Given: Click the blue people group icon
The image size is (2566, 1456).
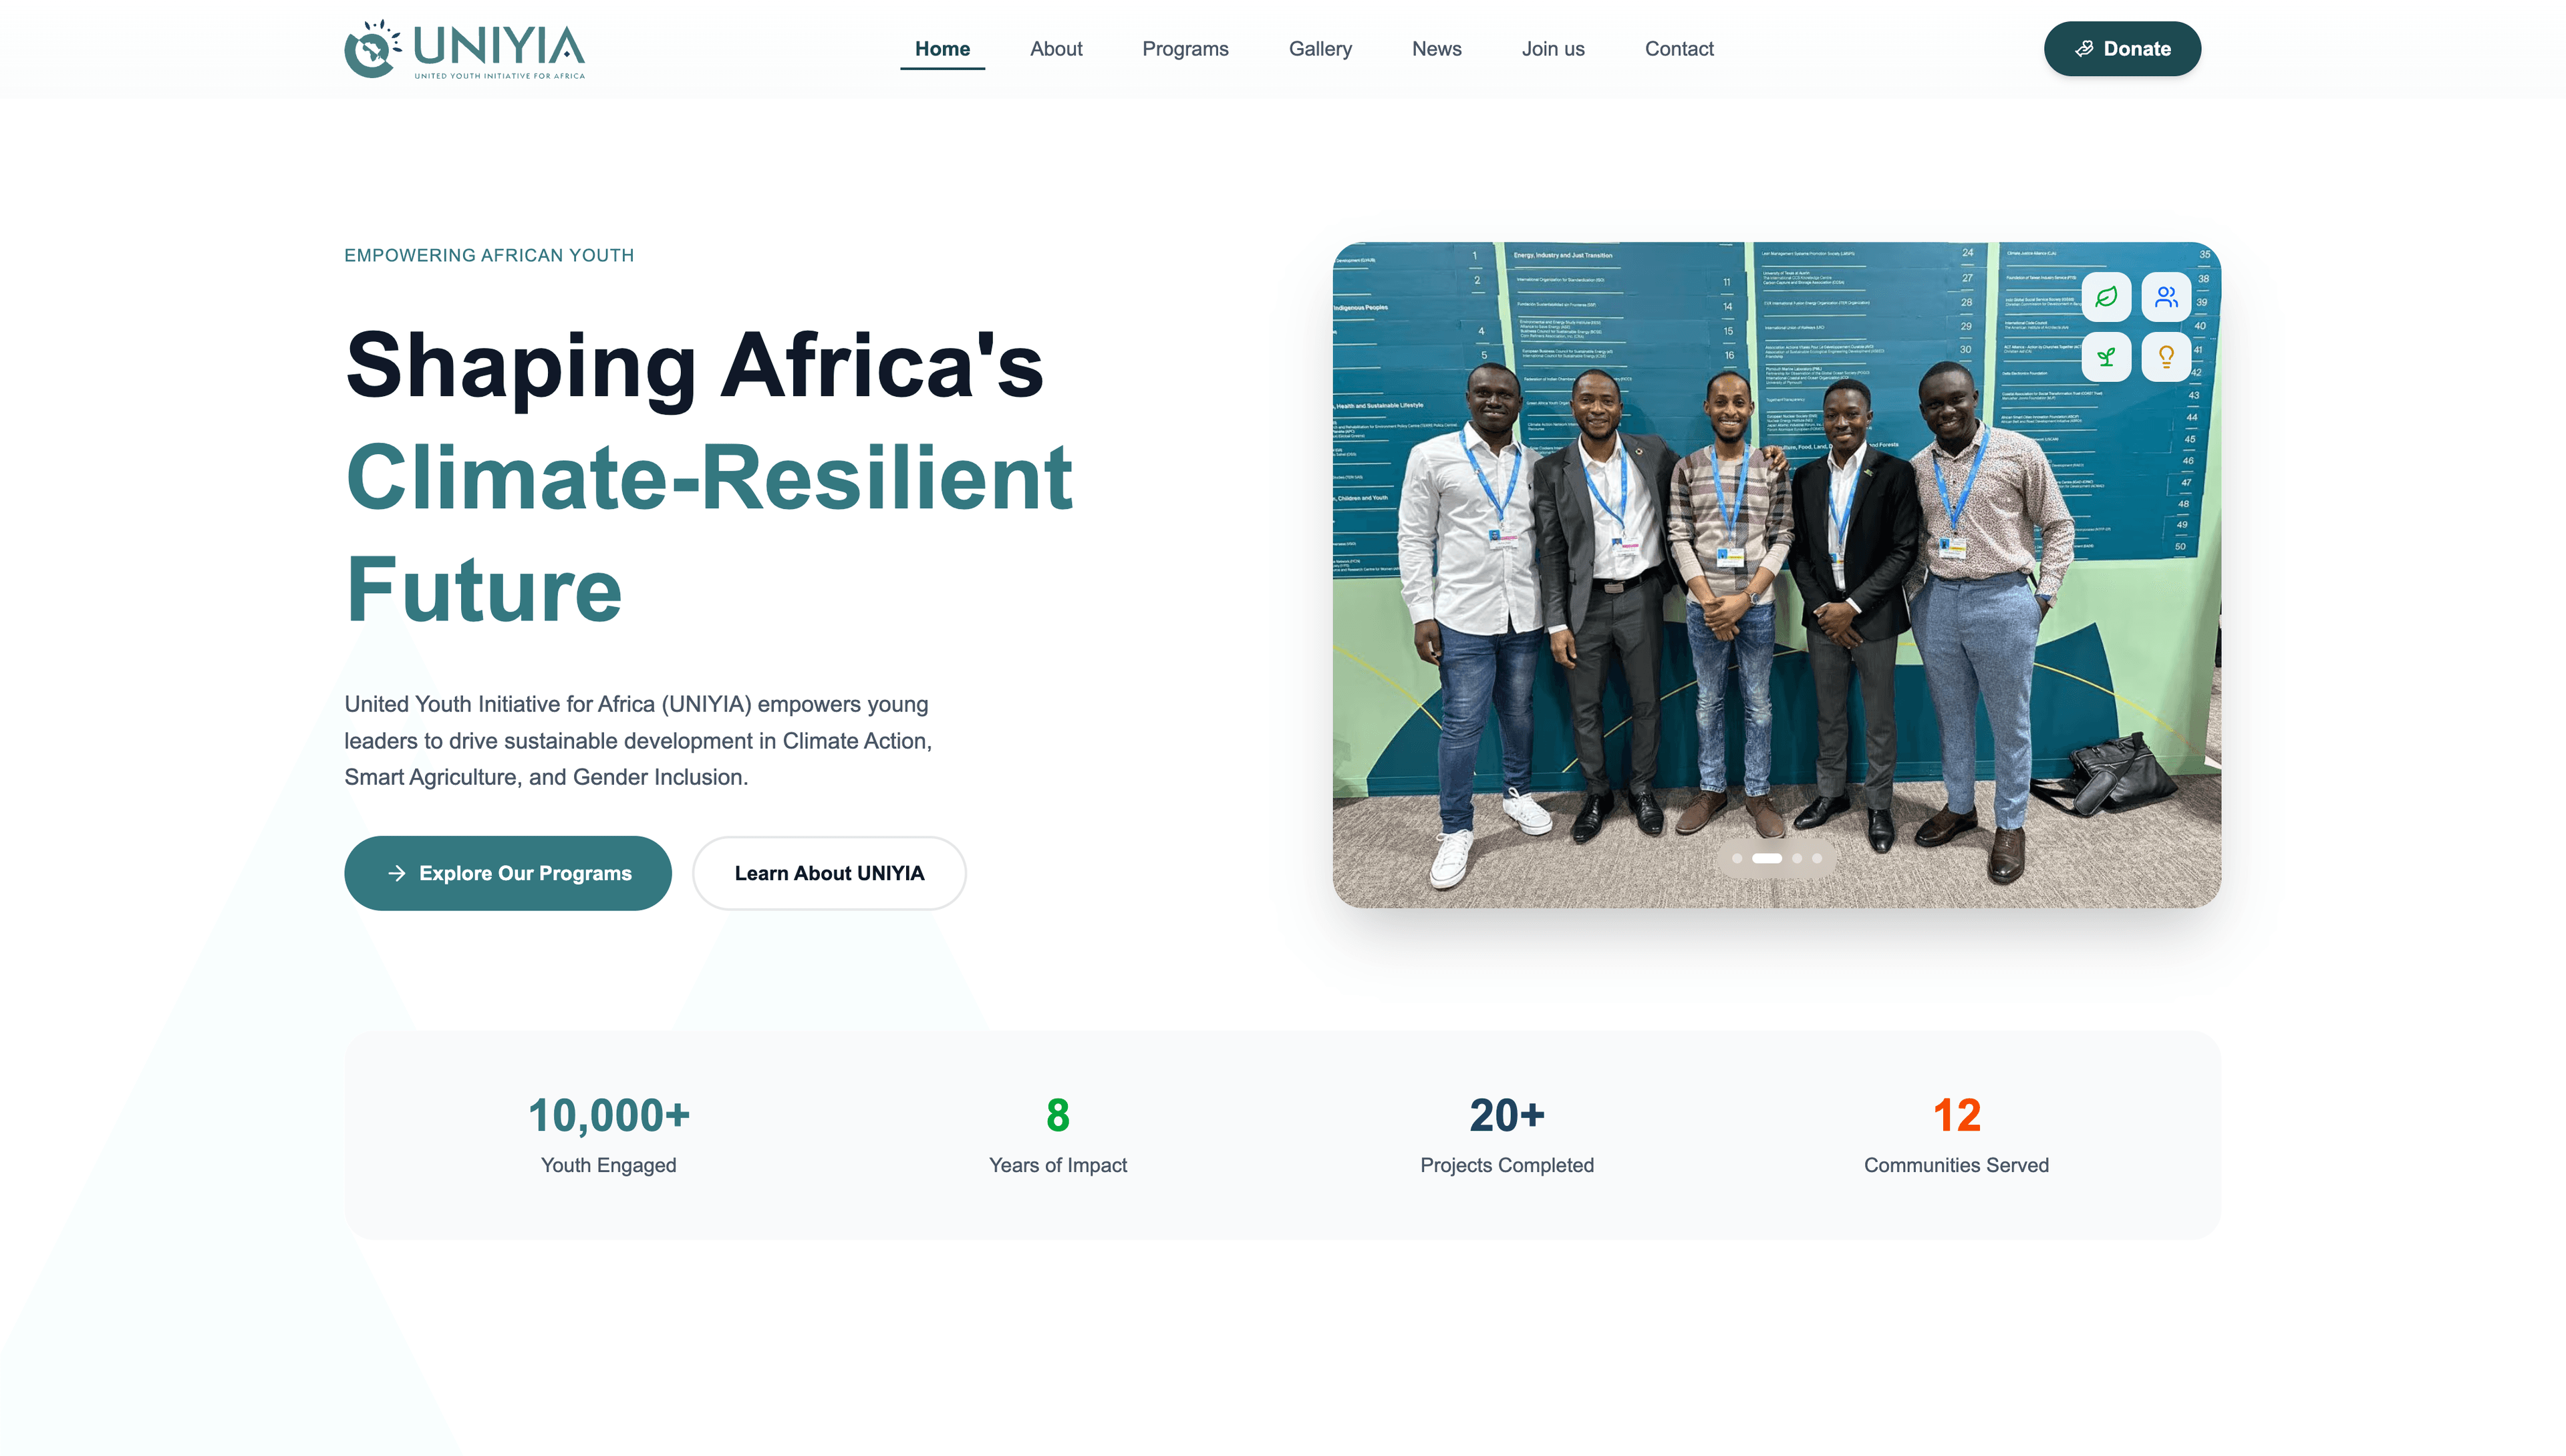Looking at the screenshot, I should point(2166,297).
